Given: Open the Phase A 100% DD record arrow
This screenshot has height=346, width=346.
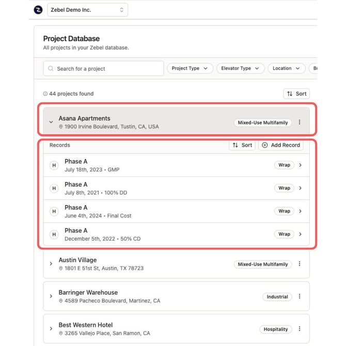Looking at the screenshot, I should [300, 188].
